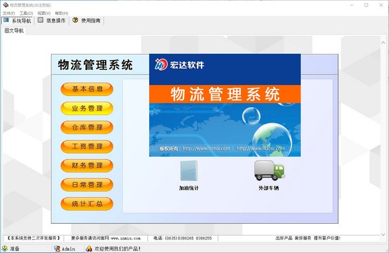This screenshot has width=389, height=253.
Task: Click the 使用指南 question mark icon
Action: (x=75, y=20)
